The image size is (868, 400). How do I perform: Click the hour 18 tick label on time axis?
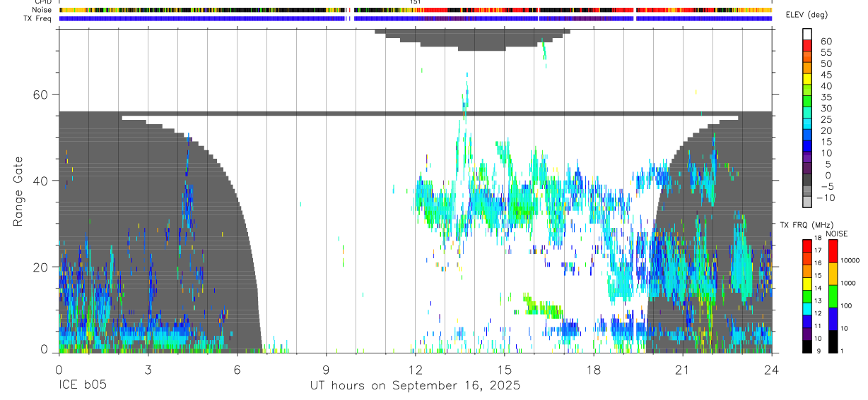pos(593,370)
